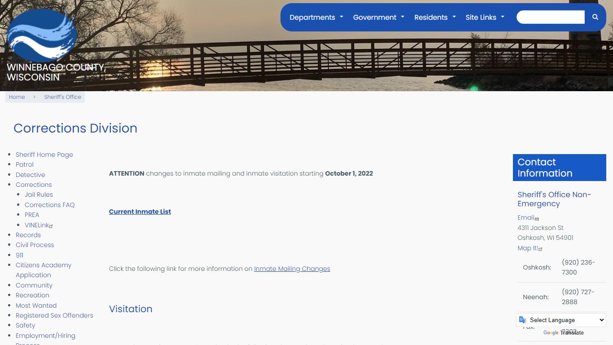Open the external VINELink sidebar link
The width and height of the screenshot is (613, 345).
click(39, 225)
